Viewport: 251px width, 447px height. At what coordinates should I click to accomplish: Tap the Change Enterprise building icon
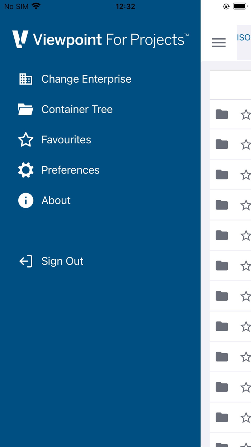click(x=25, y=79)
